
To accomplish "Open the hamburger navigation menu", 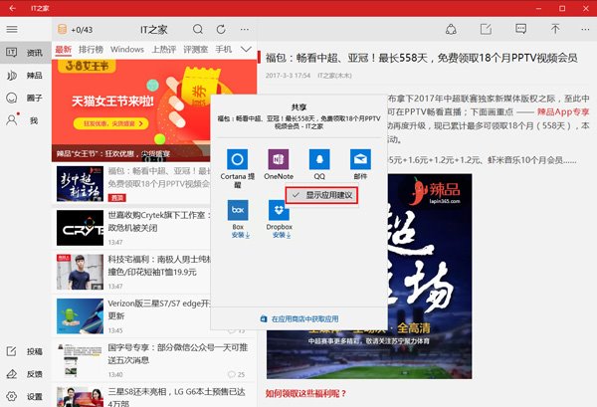I will pos(12,29).
